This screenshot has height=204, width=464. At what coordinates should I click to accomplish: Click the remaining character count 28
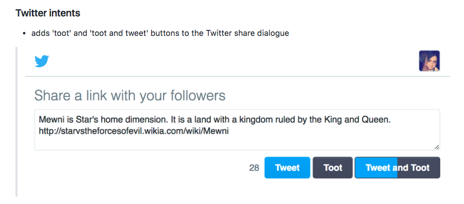(x=254, y=168)
